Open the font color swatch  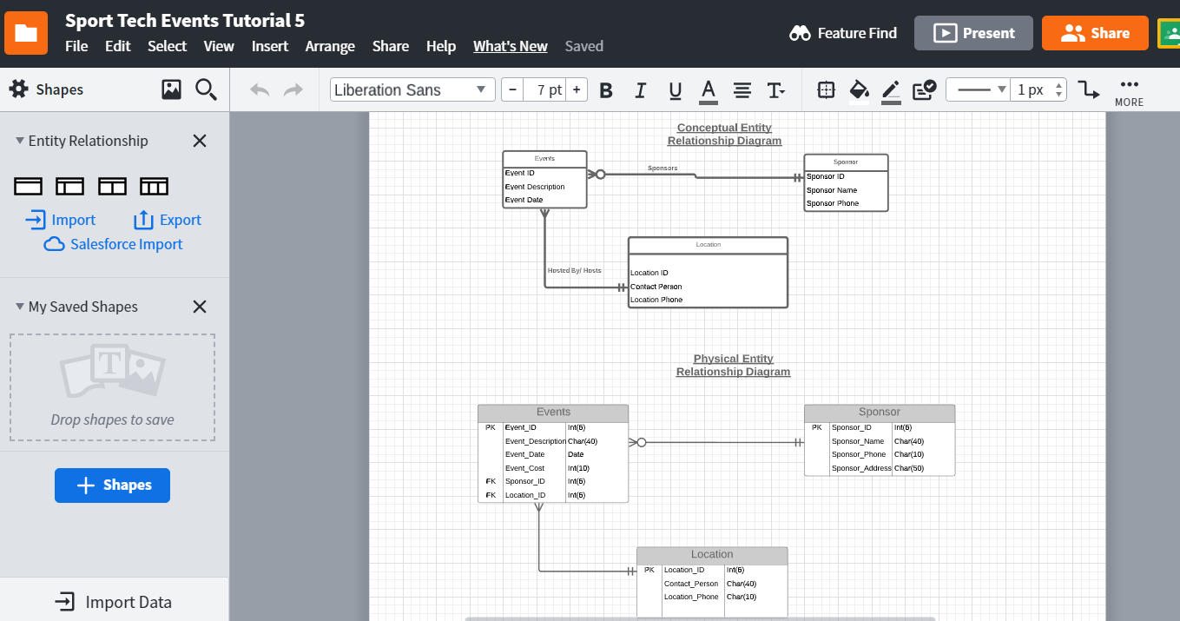coord(708,89)
